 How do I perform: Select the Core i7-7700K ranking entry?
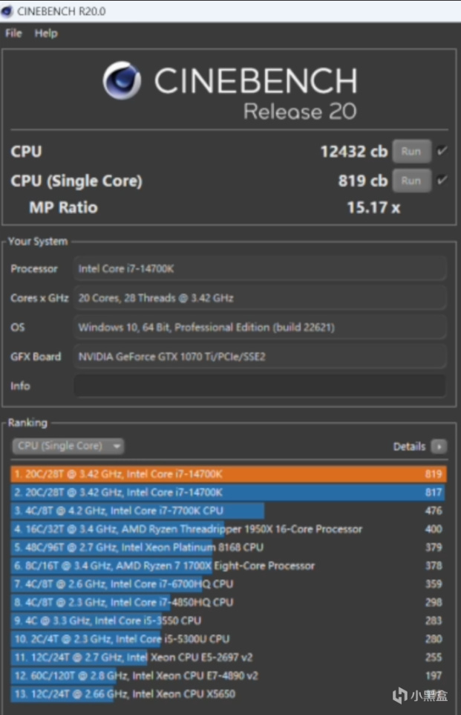pyautogui.click(x=138, y=511)
